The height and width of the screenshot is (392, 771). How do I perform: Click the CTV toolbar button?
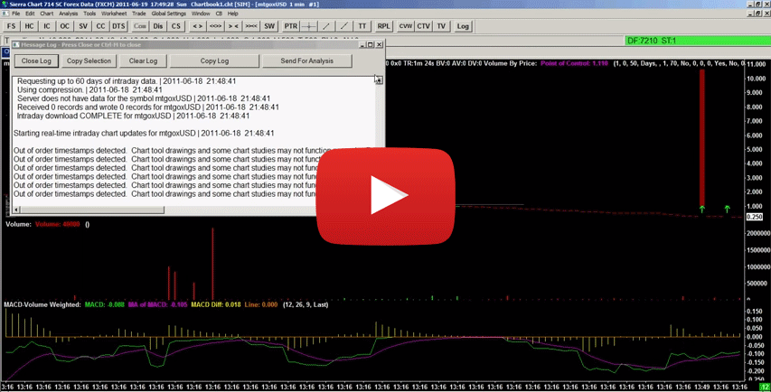(x=423, y=26)
